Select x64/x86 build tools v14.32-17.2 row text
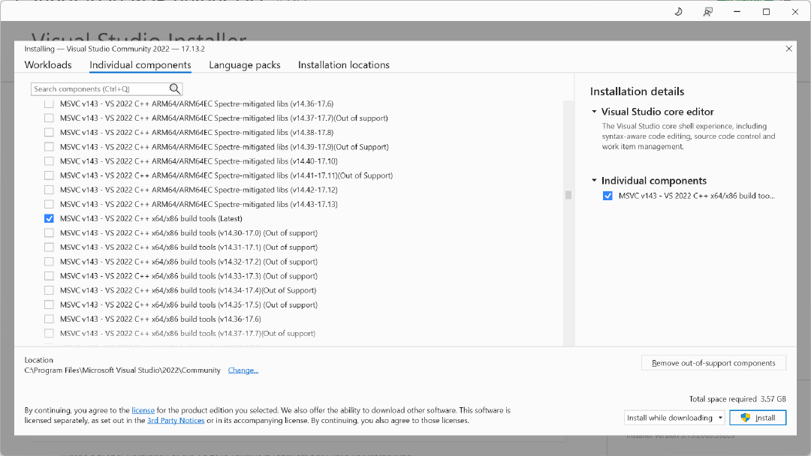811x456 pixels. (x=188, y=262)
